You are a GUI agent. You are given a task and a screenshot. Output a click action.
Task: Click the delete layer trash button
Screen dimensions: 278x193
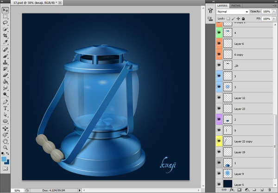click(269, 190)
